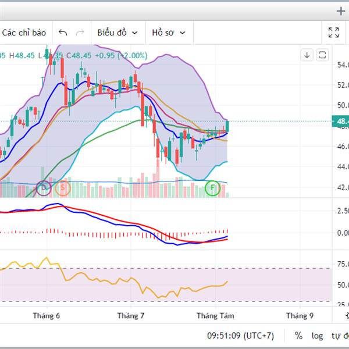Open the Các chỉ báo indicators menu
The height and width of the screenshot is (349, 349).
click(x=24, y=33)
